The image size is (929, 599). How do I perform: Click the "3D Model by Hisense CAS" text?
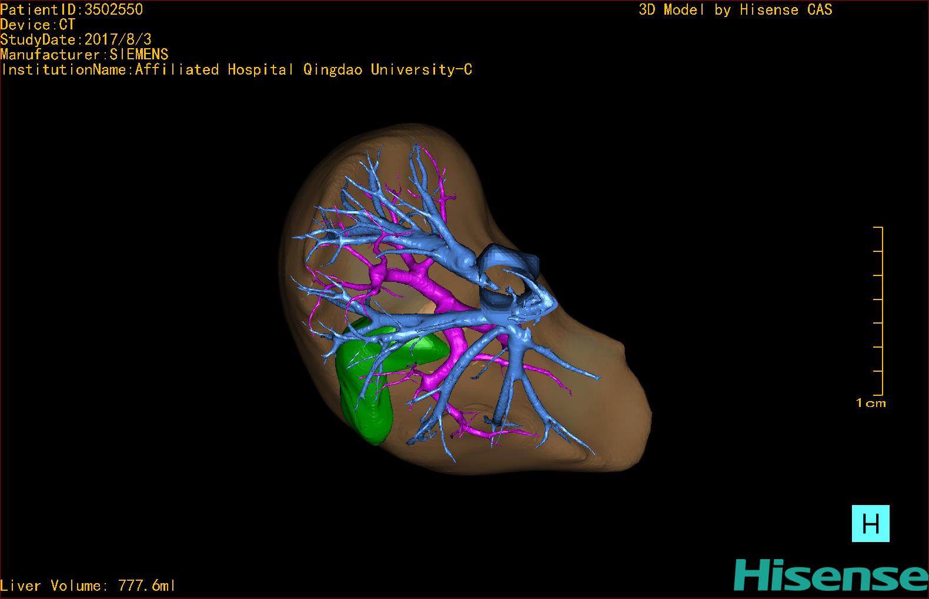click(x=736, y=10)
